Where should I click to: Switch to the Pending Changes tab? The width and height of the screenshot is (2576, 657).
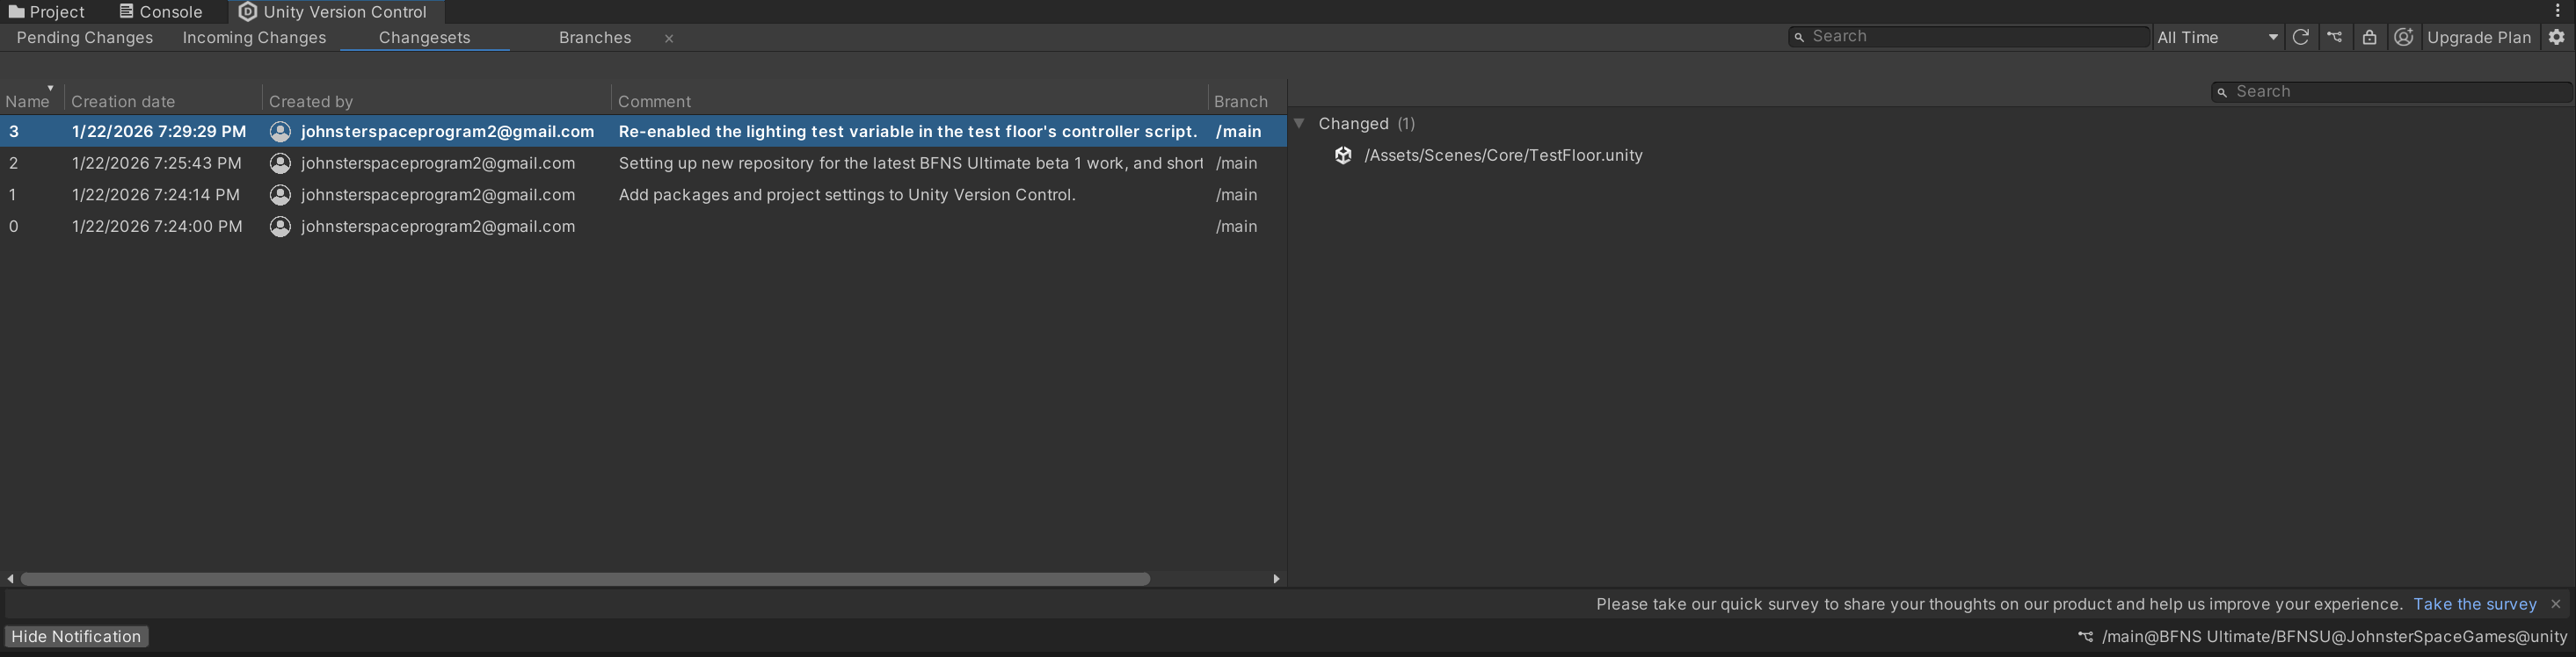[x=85, y=38]
